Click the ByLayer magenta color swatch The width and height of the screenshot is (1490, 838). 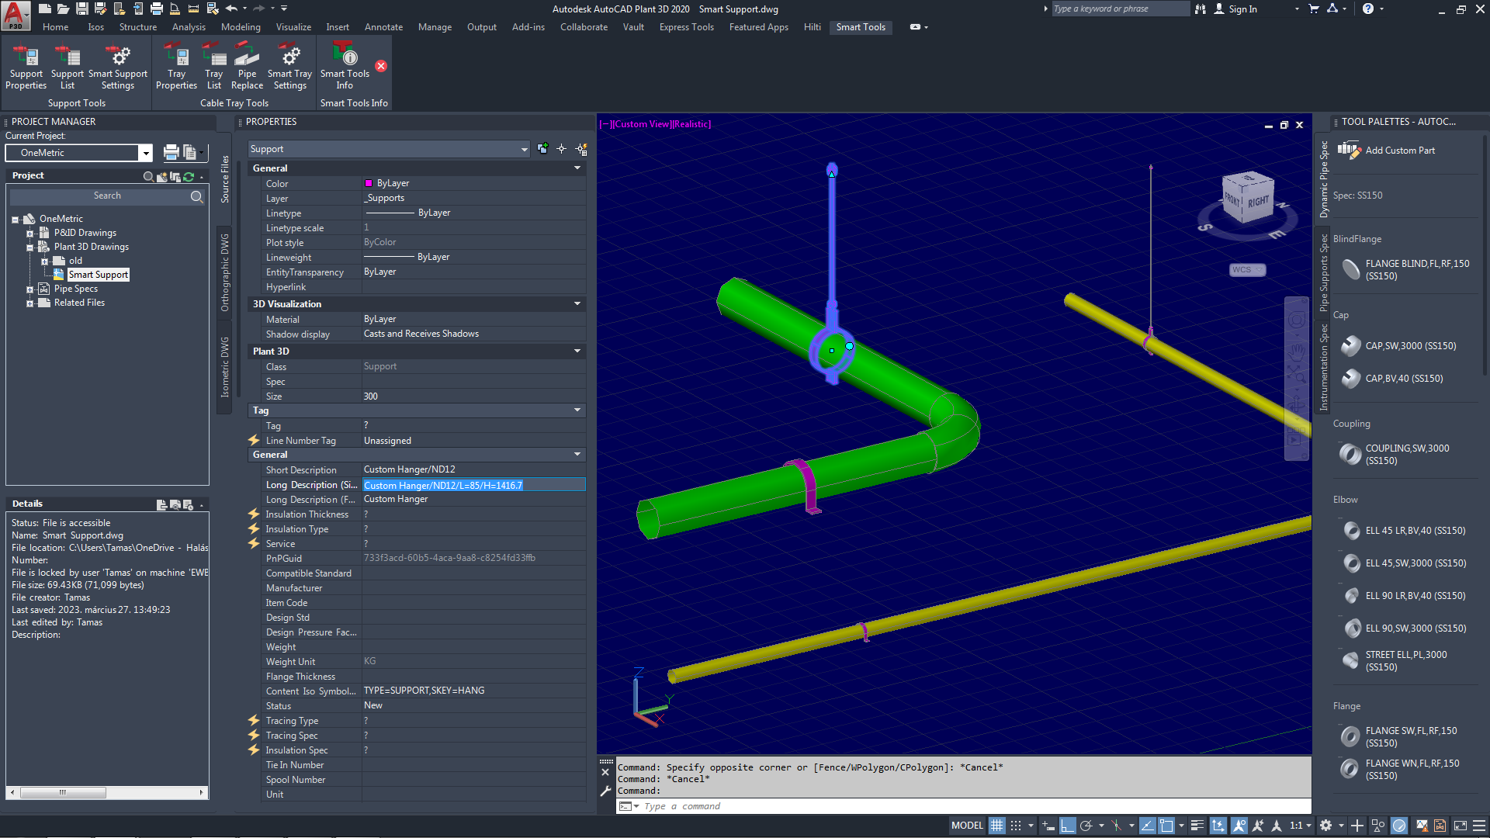[369, 183]
